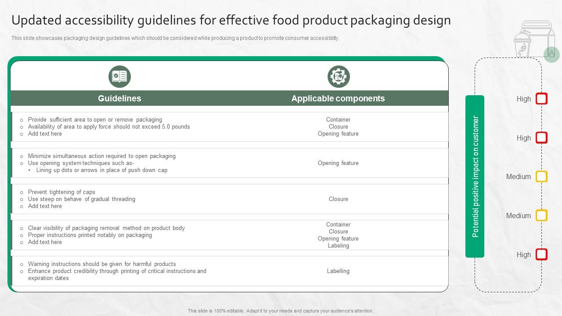Click 'Availability of area to apply force' line
Screen dimensions: 562x316
click(109, 126)
